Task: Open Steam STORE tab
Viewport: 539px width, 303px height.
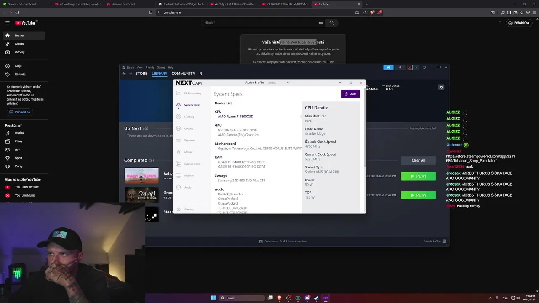Action: [x=141, y=74]
